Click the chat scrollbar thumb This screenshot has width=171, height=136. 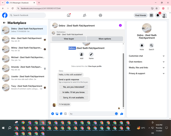point(123,80)
